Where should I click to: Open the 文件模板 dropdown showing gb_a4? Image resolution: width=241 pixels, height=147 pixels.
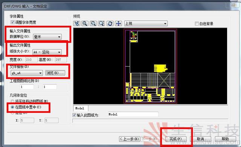[27, 73]
